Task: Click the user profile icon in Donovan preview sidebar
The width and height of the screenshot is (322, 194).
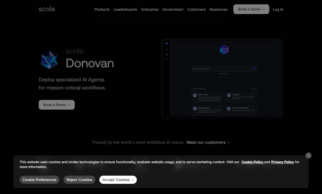Action: [167, 115]
